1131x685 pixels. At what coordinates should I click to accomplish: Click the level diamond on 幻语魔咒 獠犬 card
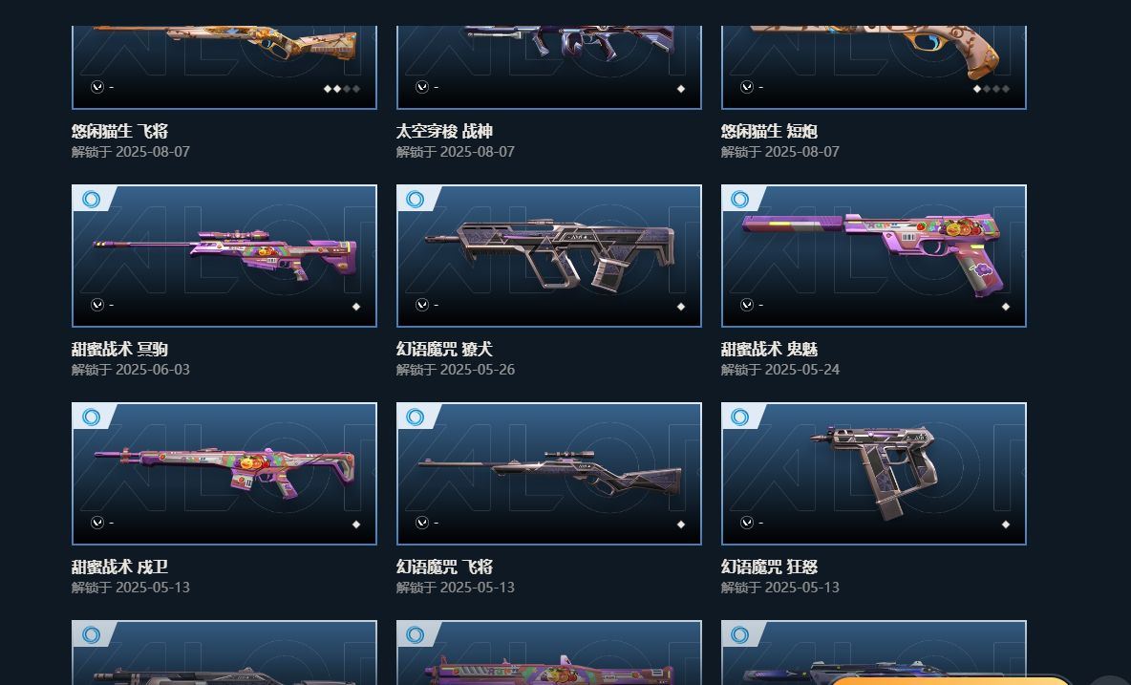point(681,307)
